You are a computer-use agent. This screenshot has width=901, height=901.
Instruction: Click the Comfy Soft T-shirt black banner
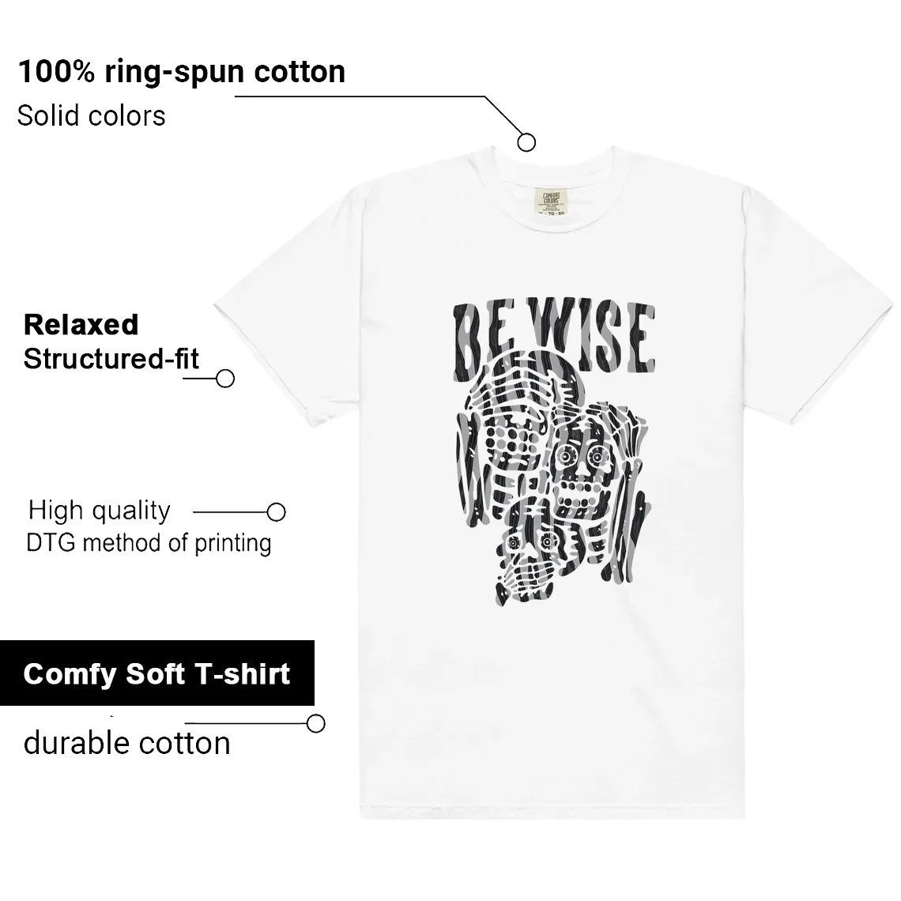pyautogui.click(x=156, y=673)
